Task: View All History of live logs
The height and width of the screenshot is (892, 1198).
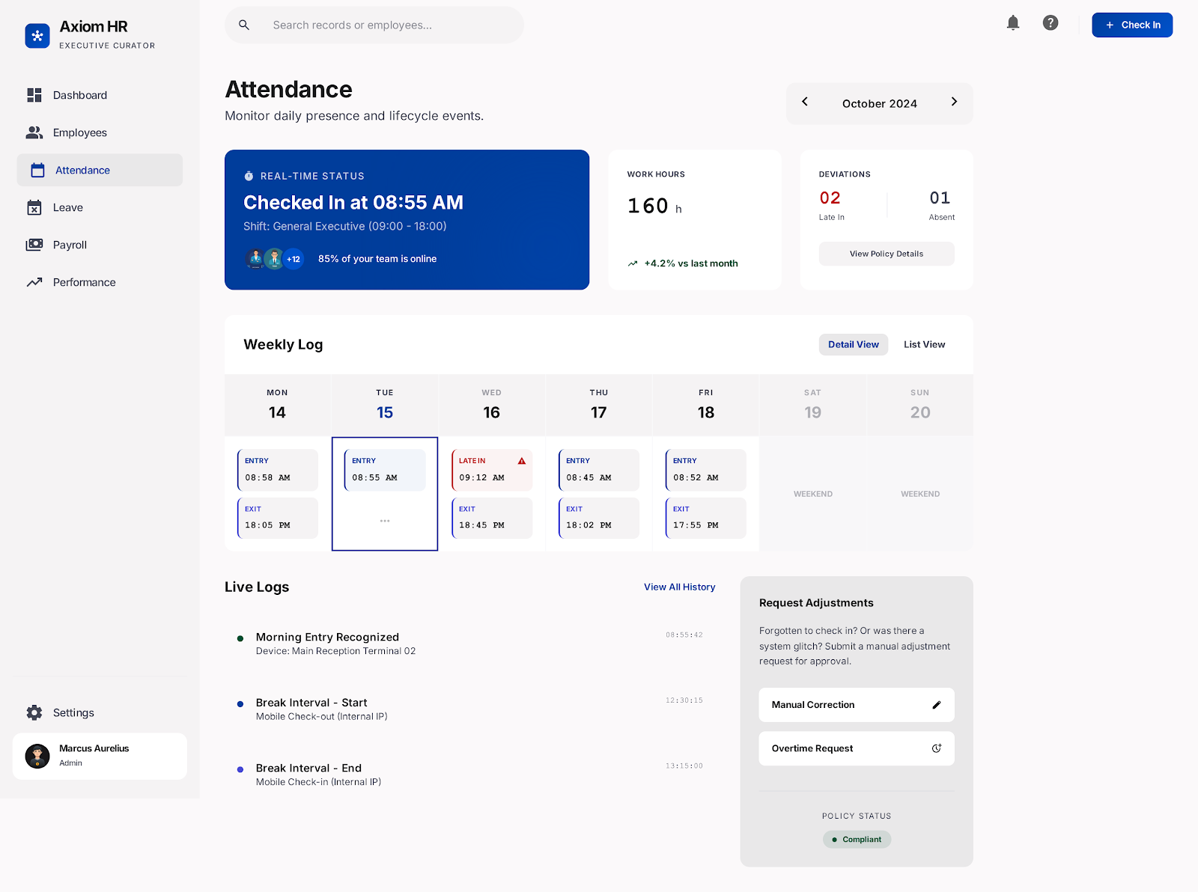Action: (x=679, y=587)
